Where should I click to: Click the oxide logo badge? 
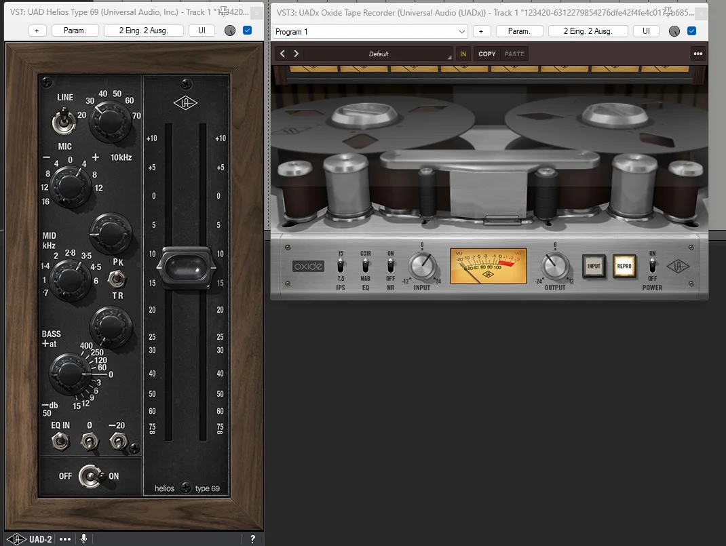click(x=308, y=266)
